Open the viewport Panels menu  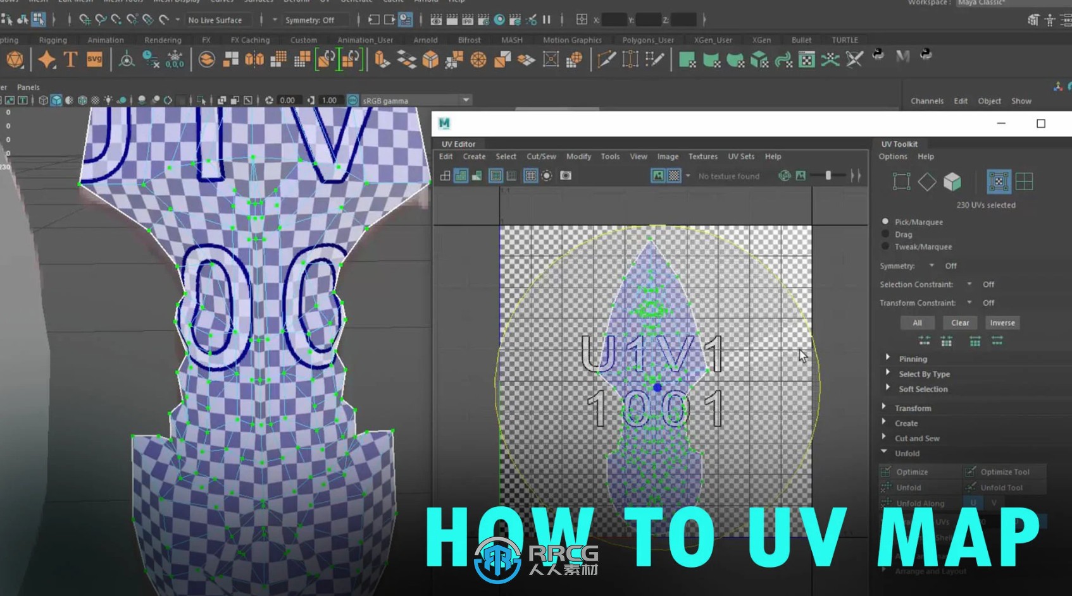pyautogui.click(x=28, y=87)
